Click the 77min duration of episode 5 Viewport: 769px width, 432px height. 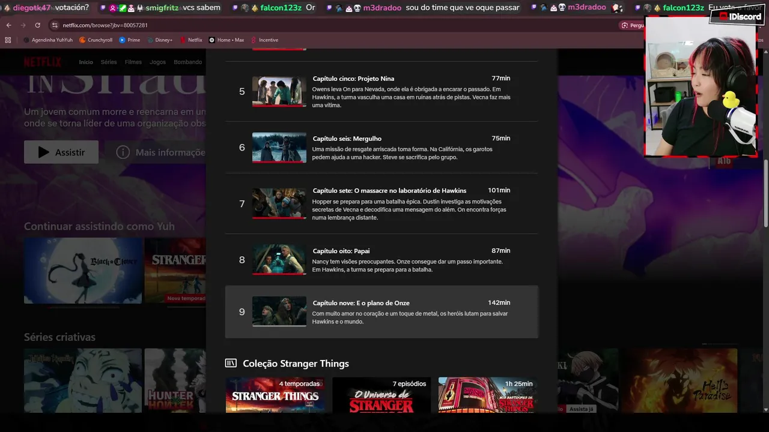click(x=501, y=79)
